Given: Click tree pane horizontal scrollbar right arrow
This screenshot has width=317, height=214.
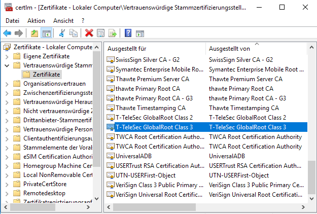Looking at the screenshot, I should (88, 207).
